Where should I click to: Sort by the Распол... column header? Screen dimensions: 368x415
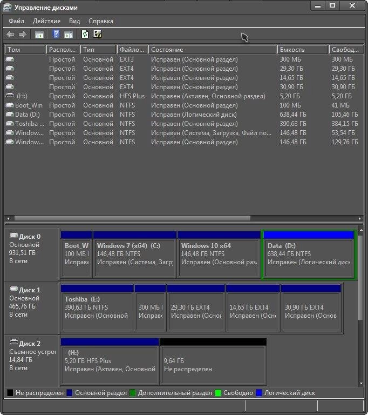tap(63, 50)
